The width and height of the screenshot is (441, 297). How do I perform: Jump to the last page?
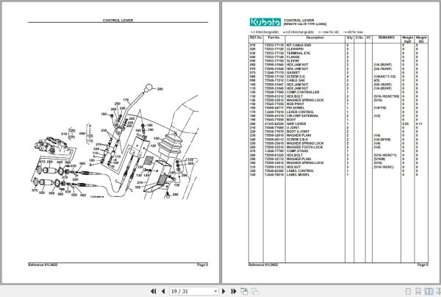pyautogui.click(x=234, y=291)
